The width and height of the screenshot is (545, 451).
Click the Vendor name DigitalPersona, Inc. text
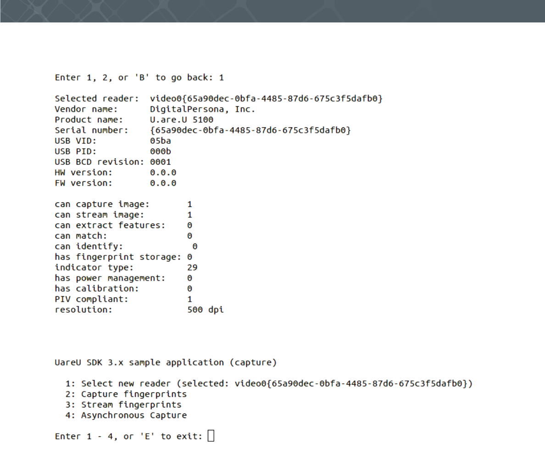coord(203,109)
